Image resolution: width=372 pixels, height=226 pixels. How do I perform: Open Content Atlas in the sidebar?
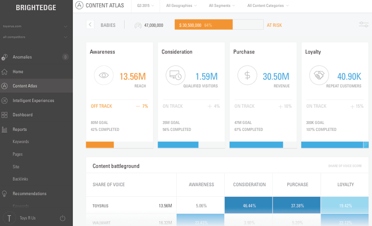point(25,86)
